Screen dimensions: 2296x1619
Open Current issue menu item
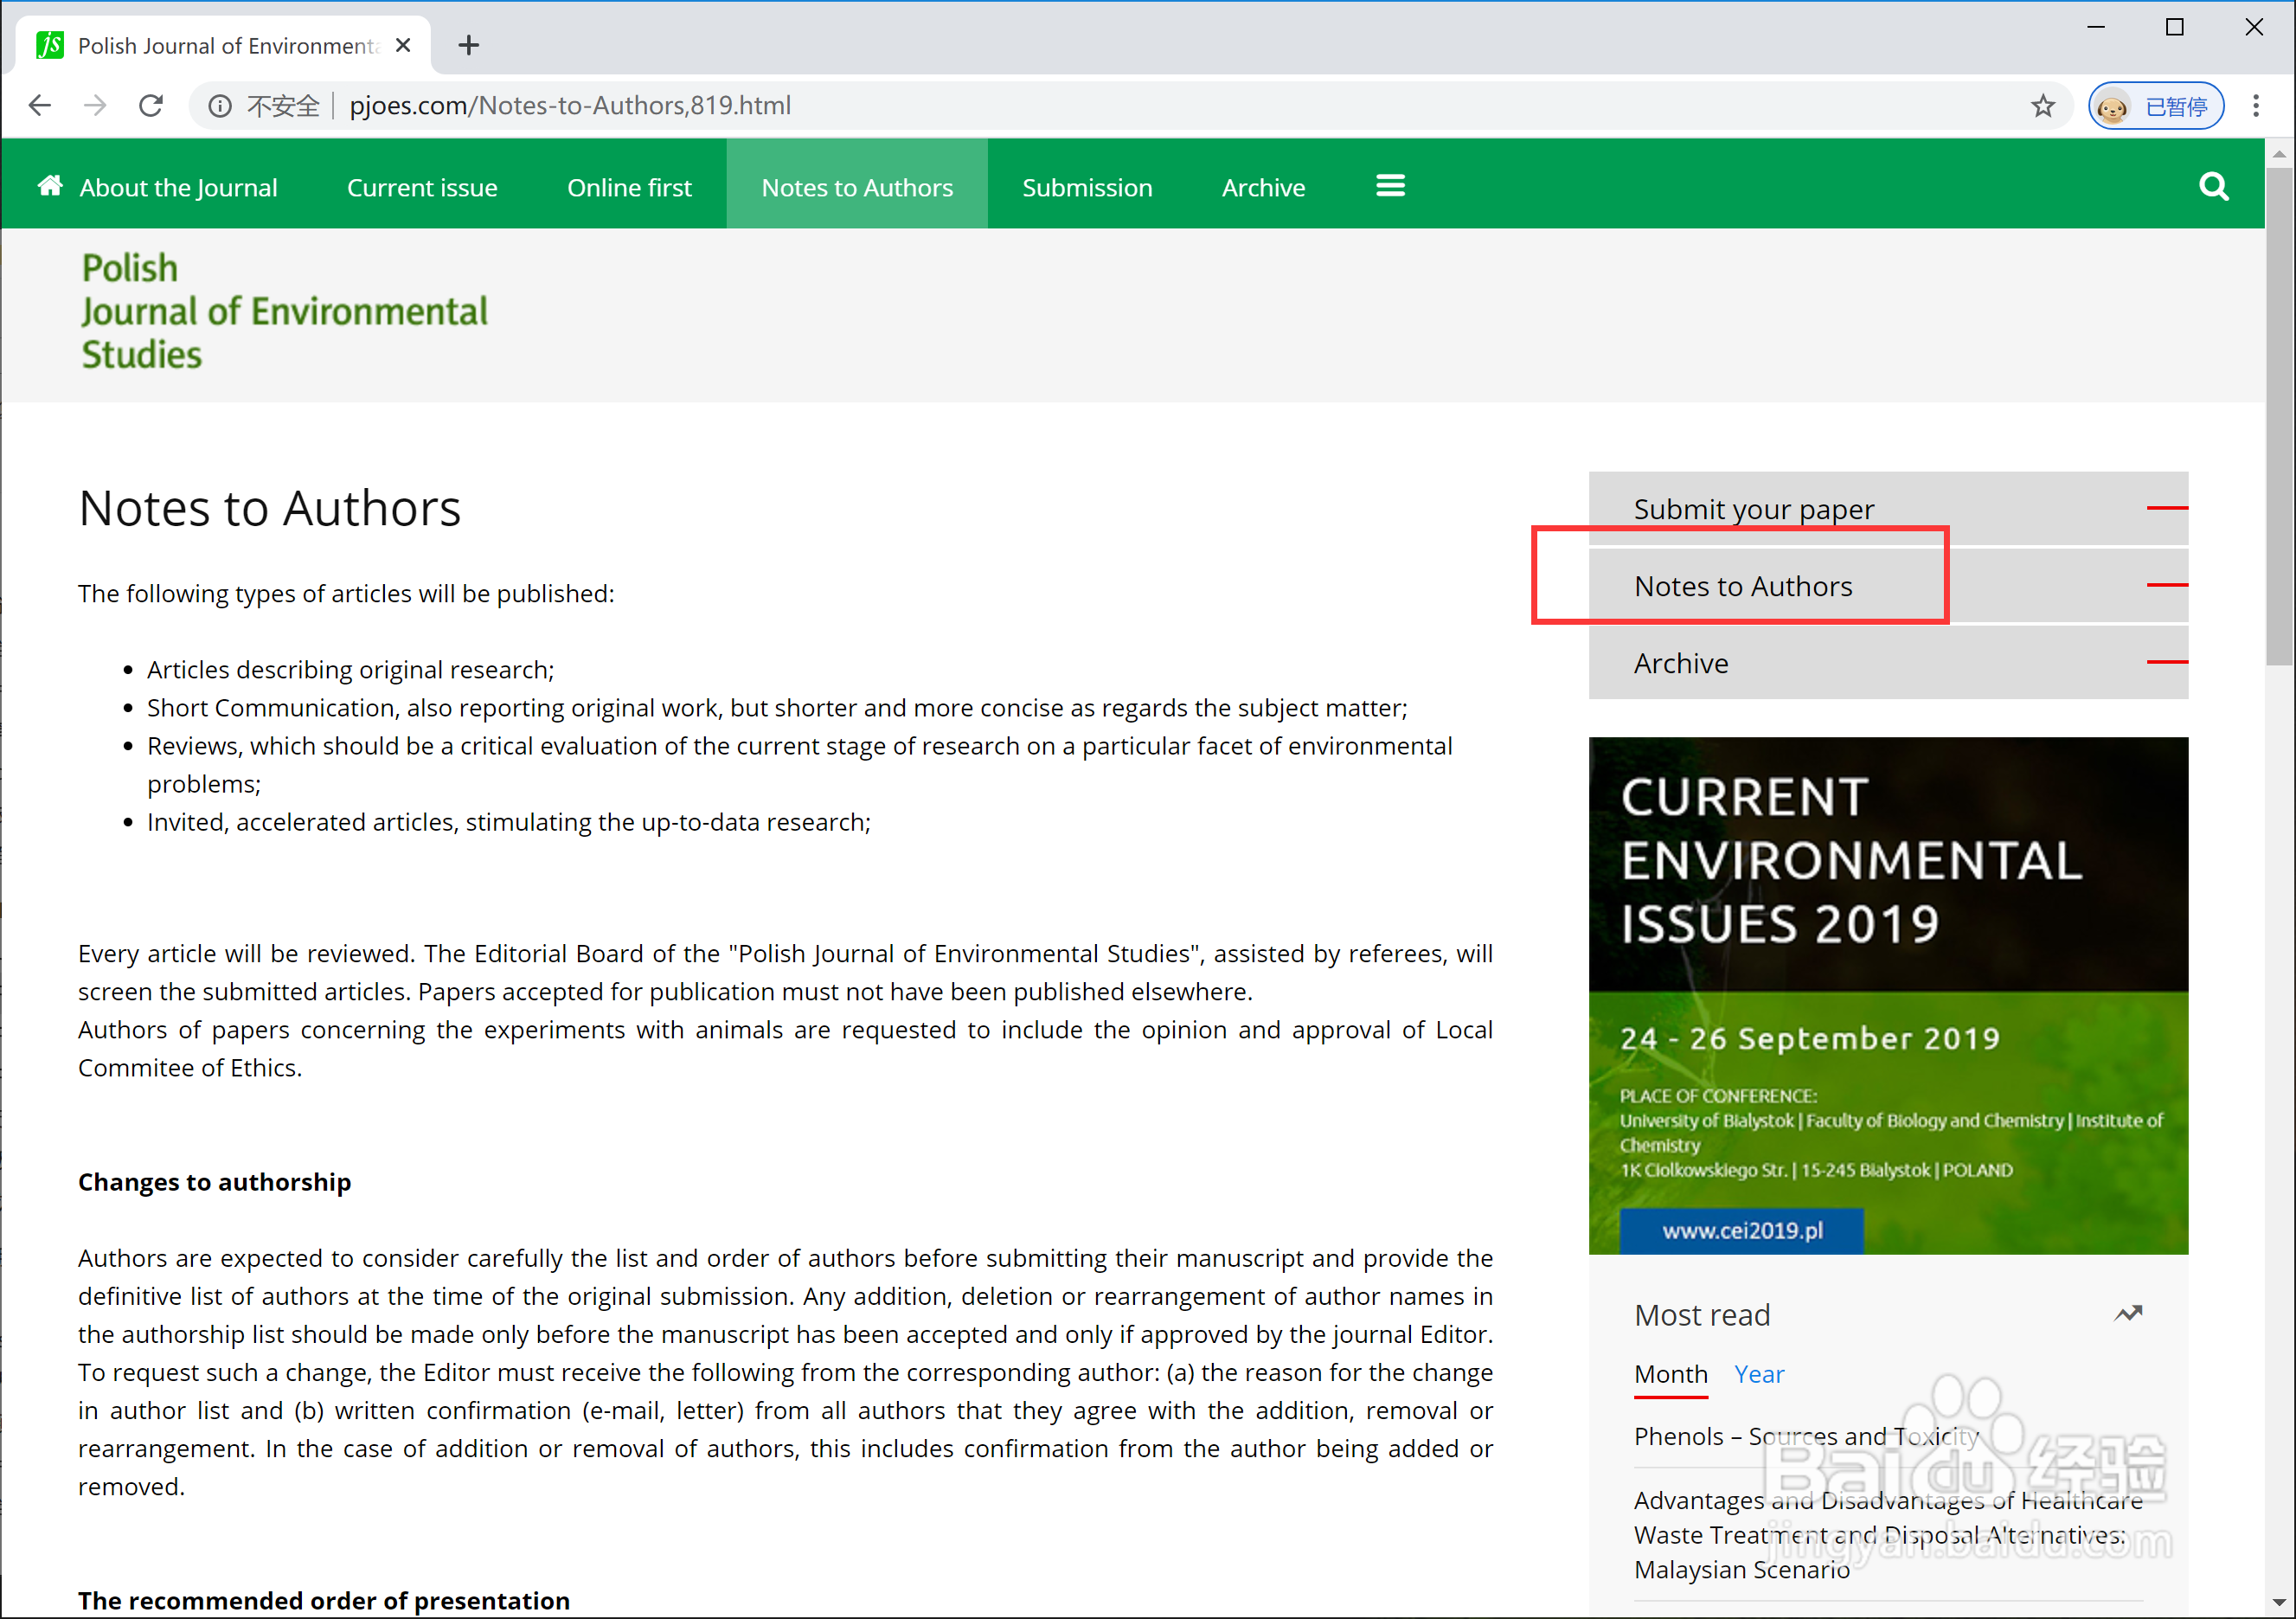point(422,188)
